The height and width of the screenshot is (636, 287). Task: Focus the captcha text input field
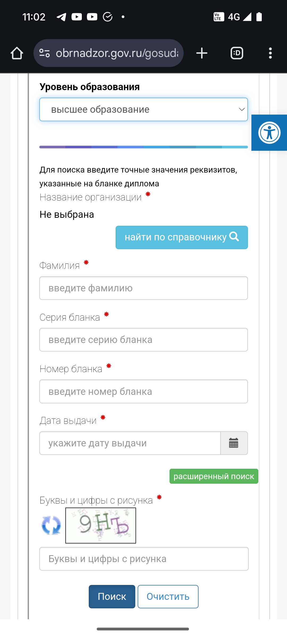click(x=144, y=559)
